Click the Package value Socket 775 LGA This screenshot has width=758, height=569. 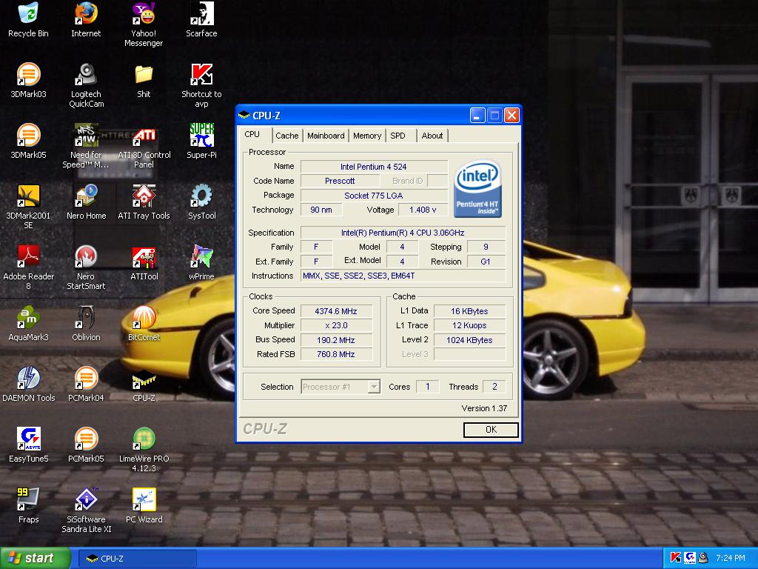(x=374, y=196)
